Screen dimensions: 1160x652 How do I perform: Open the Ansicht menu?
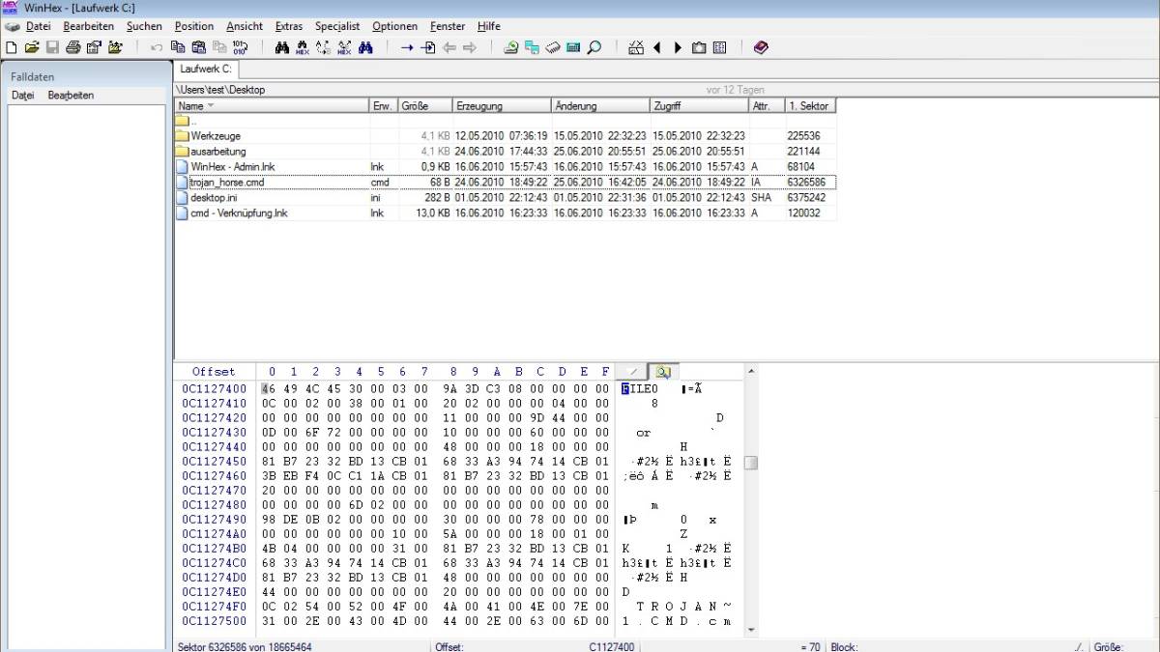coord(245,26)
